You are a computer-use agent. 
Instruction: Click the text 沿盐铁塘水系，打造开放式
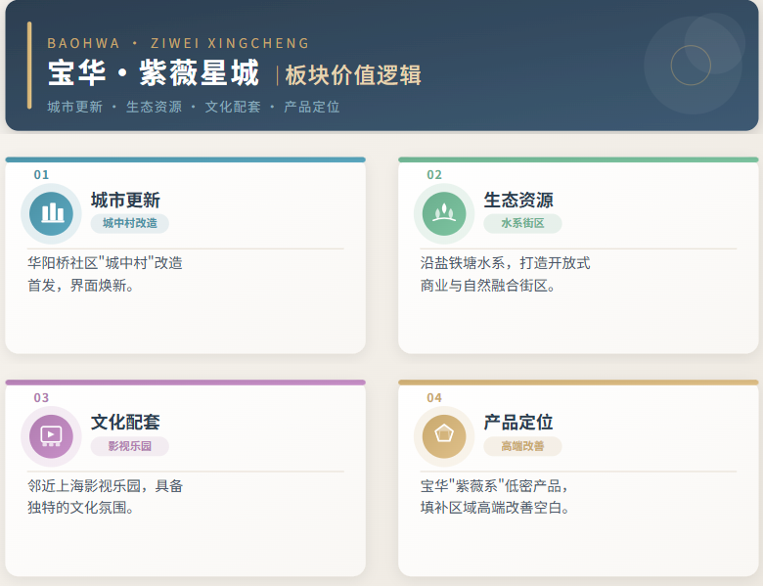click(x=505, y=263)
